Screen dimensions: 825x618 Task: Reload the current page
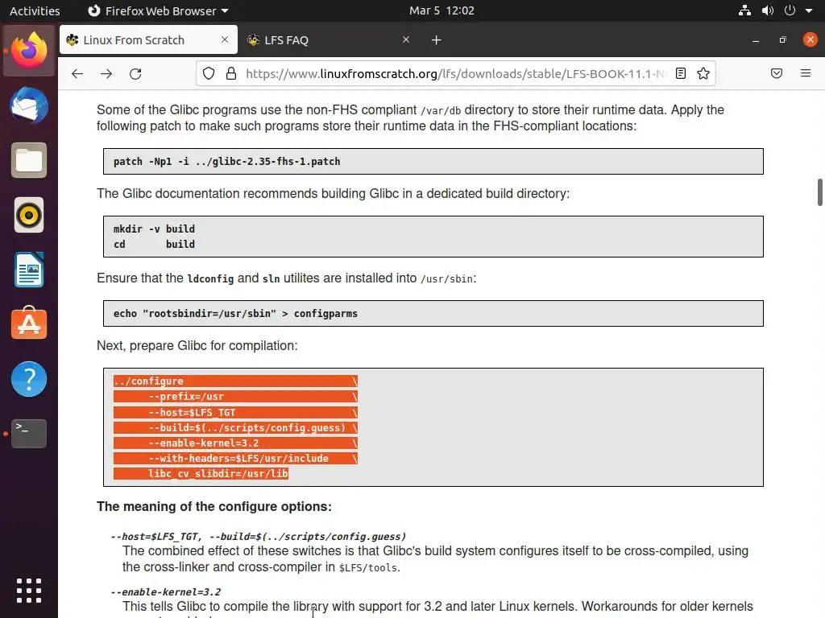[x=135, y=73]
